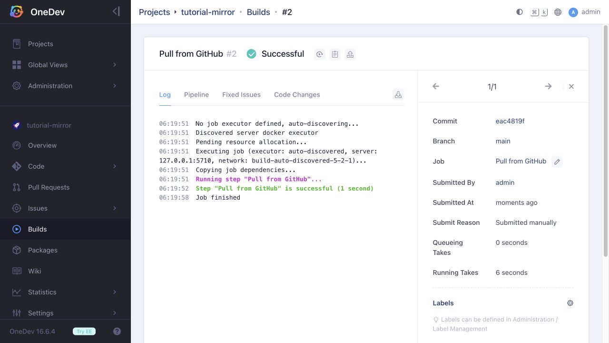Open the admin submitter profile link
The image size is (609, 343).
click(x=505, y=182)
